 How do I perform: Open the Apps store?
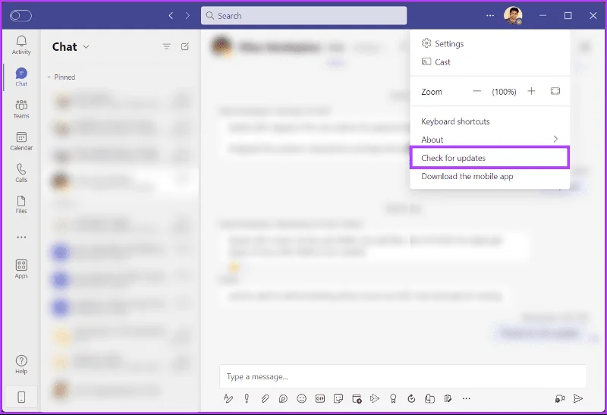click(21, 269)
